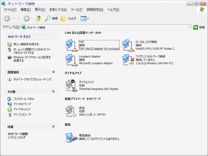The image size is (208, 156).
Task: Open コントロール パネル link
Action: (x=24, y=99)
